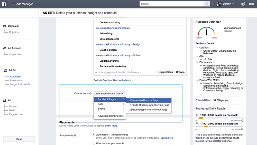This screenshot has width=257, height=145.
Task: Click the globe notifications icon
Action: tap(243, 4)
